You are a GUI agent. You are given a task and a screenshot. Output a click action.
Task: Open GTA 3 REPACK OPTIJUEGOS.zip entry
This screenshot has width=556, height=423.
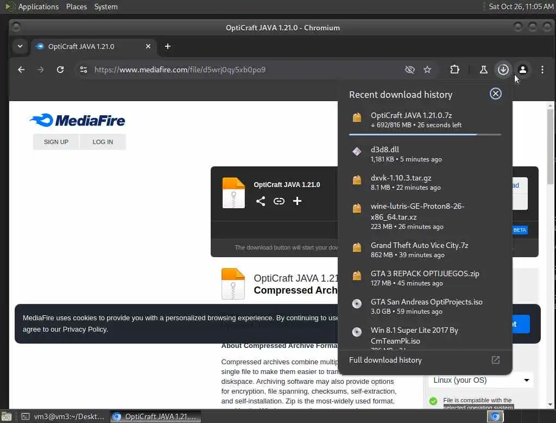(x=425, y=278)
